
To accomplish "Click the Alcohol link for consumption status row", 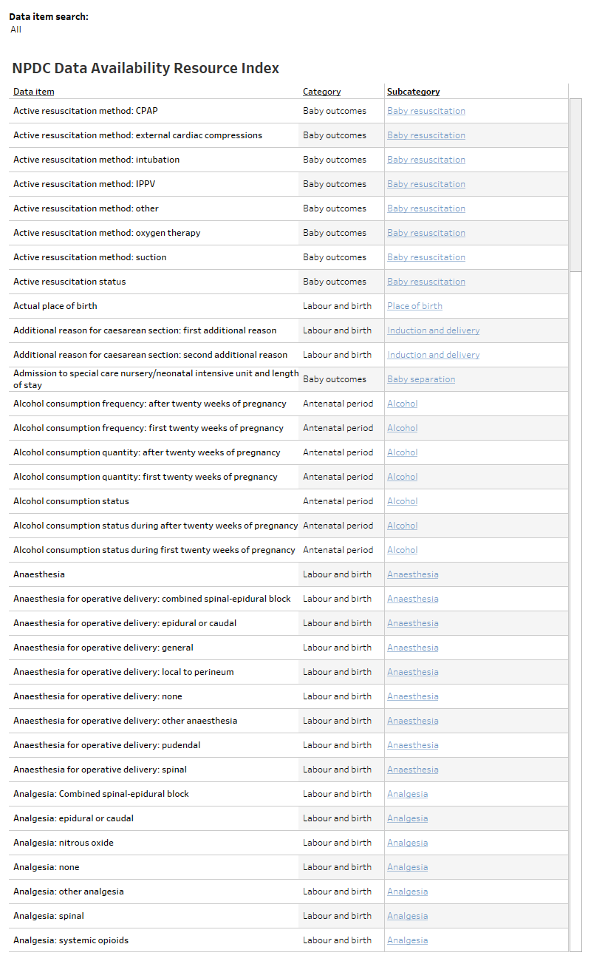I will (402, 500).
